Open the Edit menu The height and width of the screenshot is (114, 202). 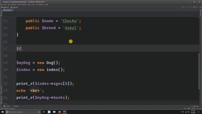[x=5, y=4]
